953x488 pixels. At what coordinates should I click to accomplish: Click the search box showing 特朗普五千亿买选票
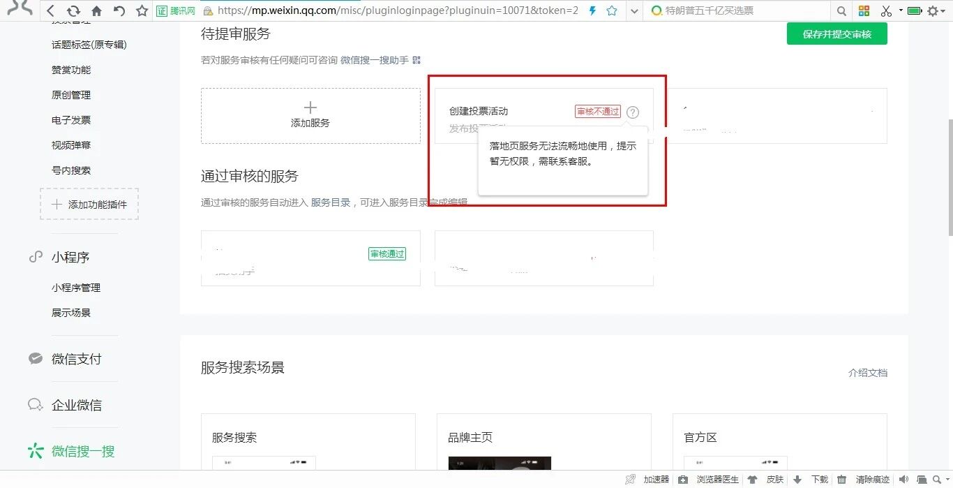738,11
